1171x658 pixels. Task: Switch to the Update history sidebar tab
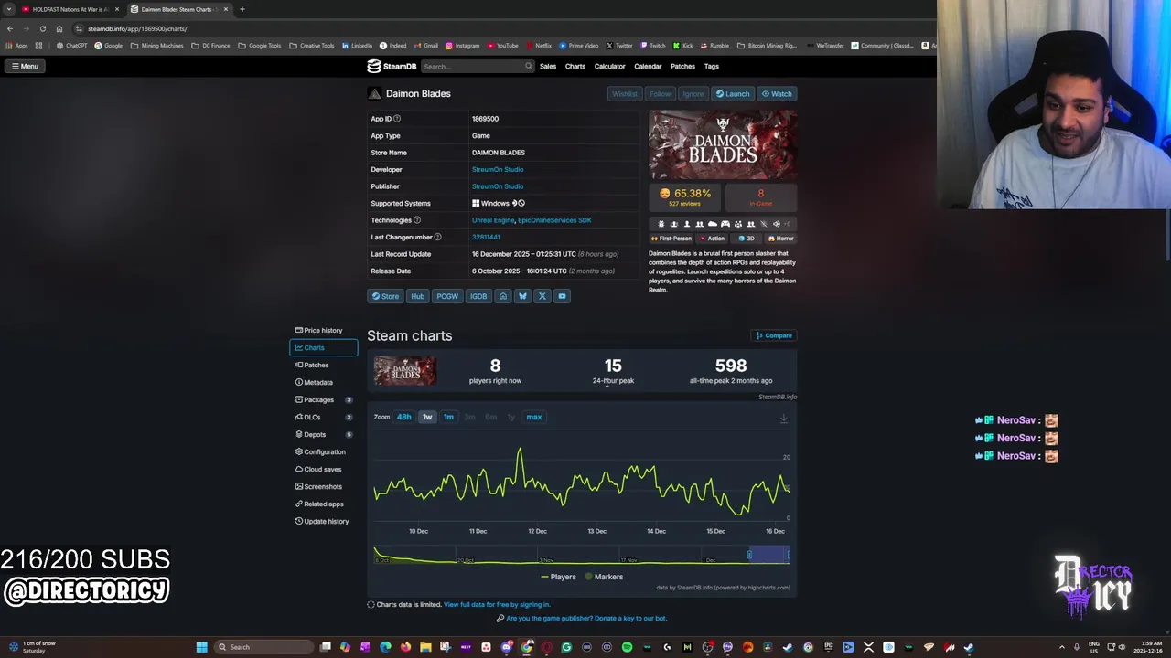pyautogui.click(x=323, y=521)
